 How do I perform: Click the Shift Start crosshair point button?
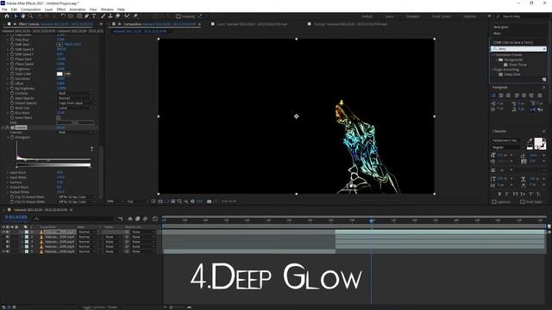point(60,45)
